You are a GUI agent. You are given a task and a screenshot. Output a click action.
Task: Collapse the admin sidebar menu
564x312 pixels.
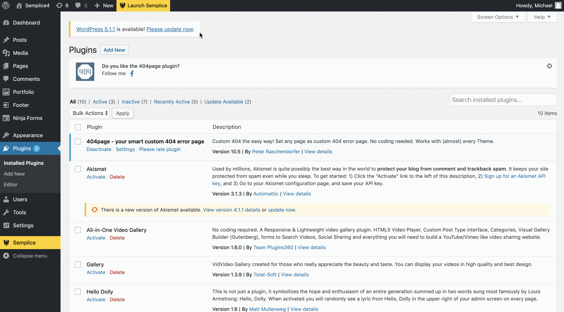(30, 256)
